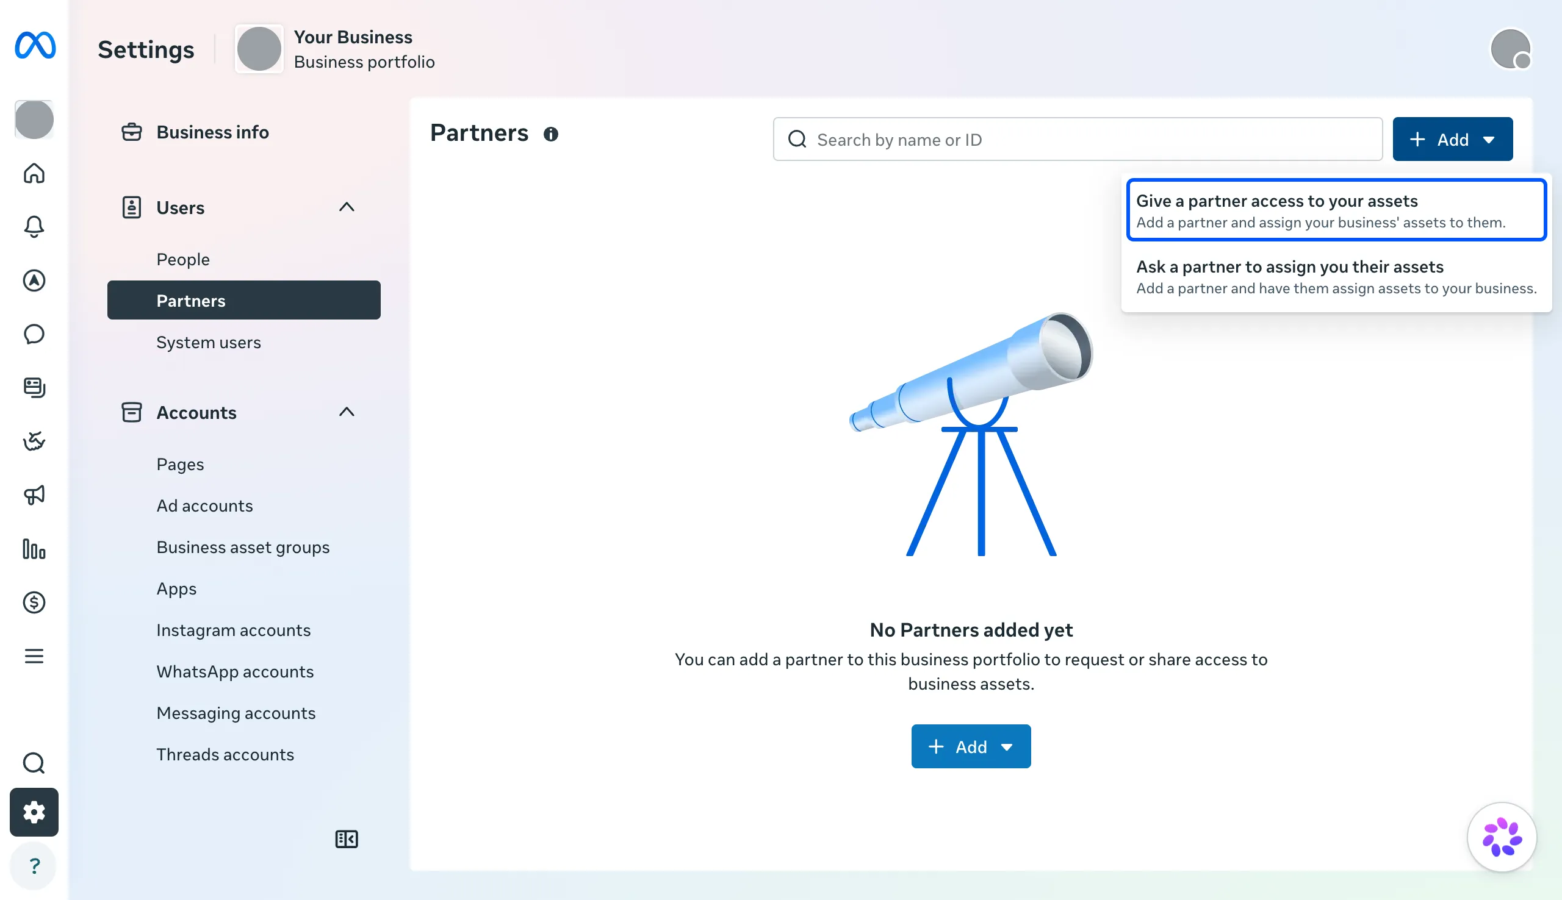The height and width of the screenshot is (900, 1562).
Task: Open the top Add dropdown button
Action: pyautogui.click(x=1453, y=139)
